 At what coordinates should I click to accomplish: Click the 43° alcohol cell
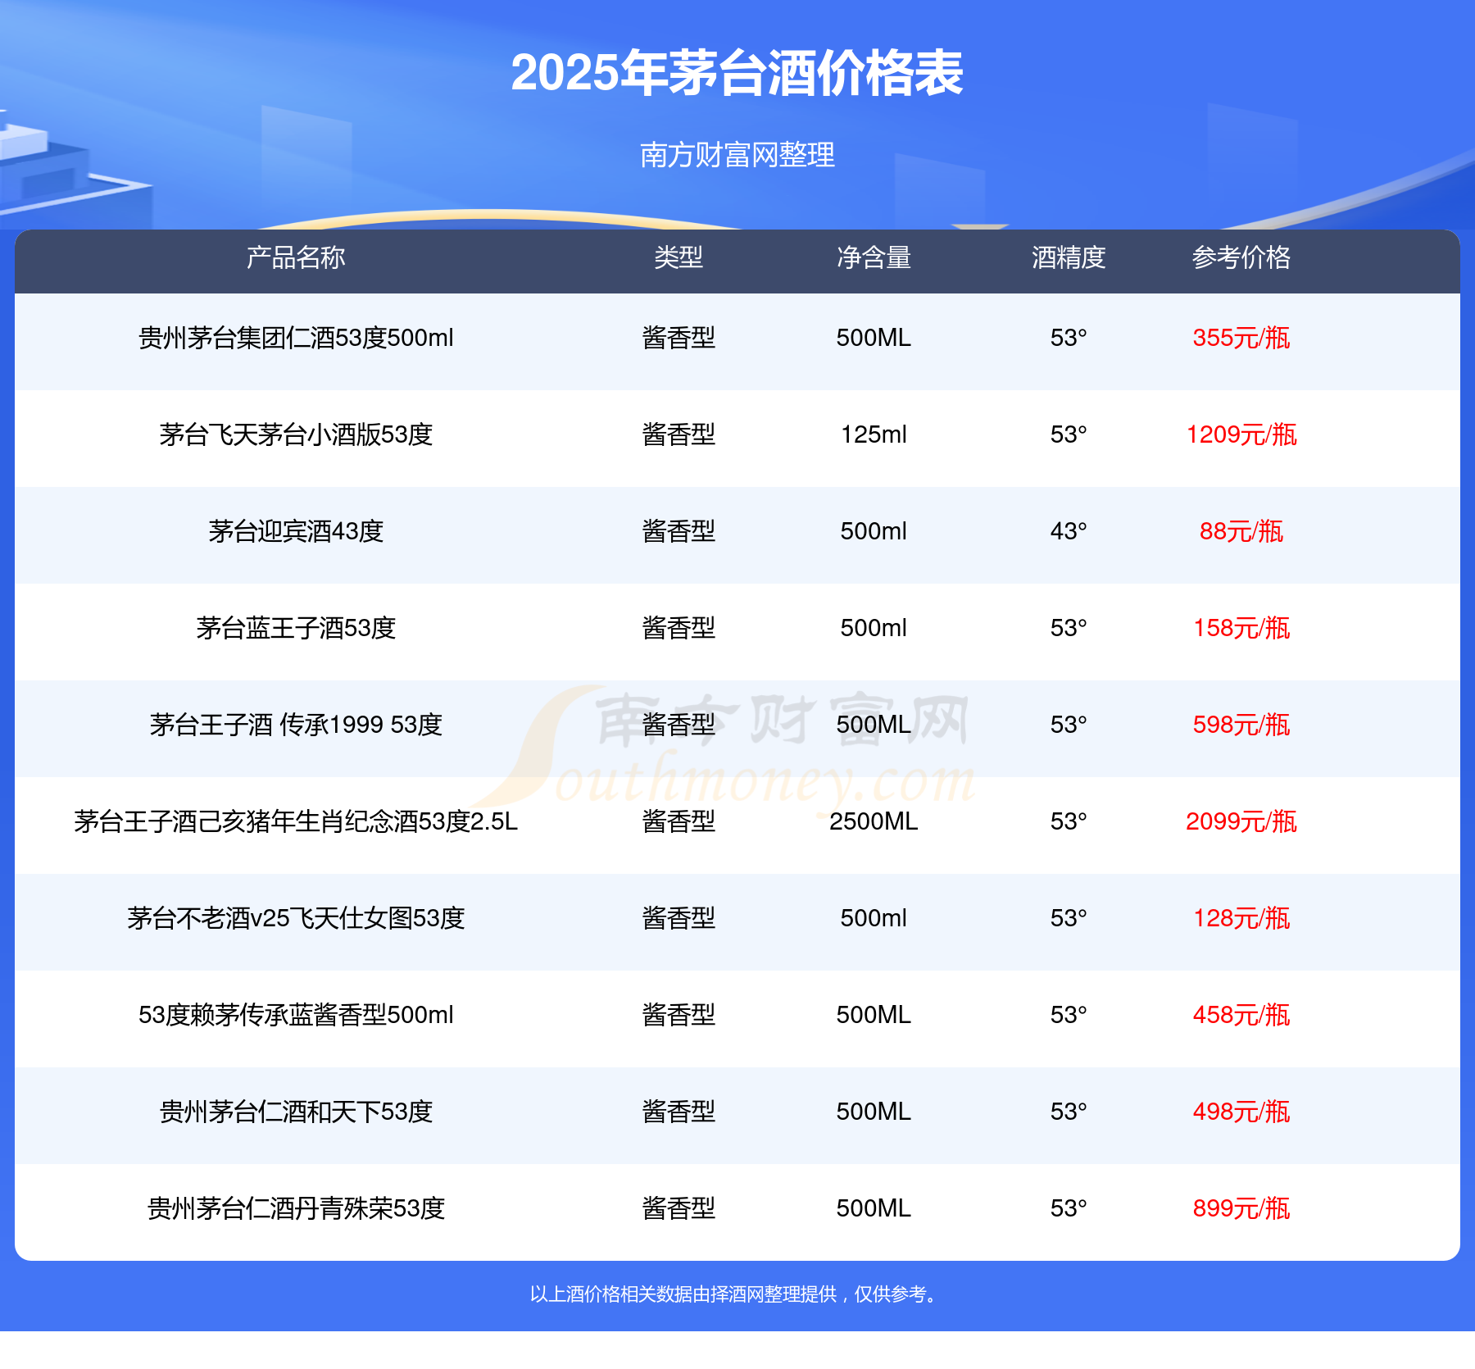(1069, 531)
